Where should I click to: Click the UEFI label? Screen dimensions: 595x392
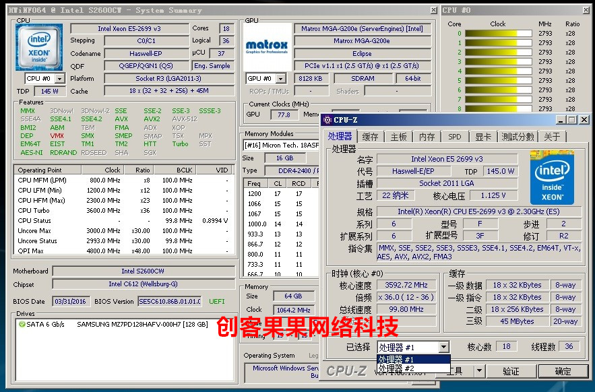217,301
